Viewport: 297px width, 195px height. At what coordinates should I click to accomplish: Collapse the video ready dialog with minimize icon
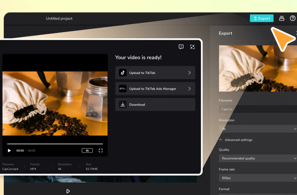pyautogui.click(x=192, y=47)
